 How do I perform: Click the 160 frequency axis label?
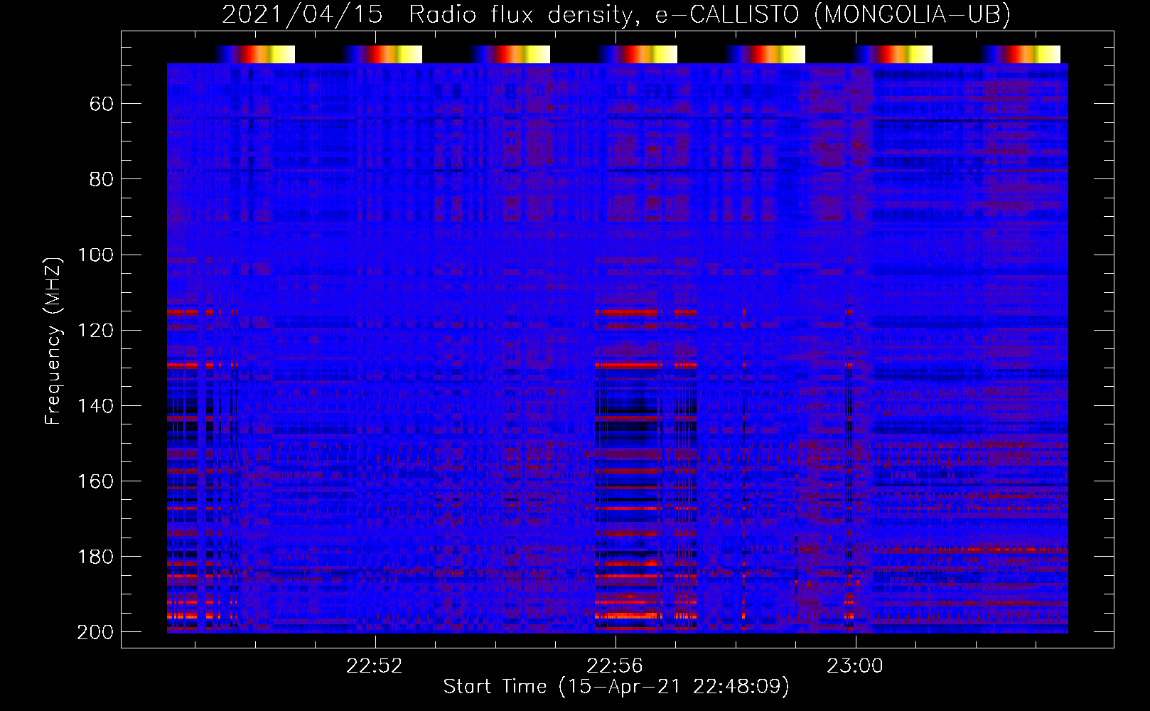tap(95, 481)
